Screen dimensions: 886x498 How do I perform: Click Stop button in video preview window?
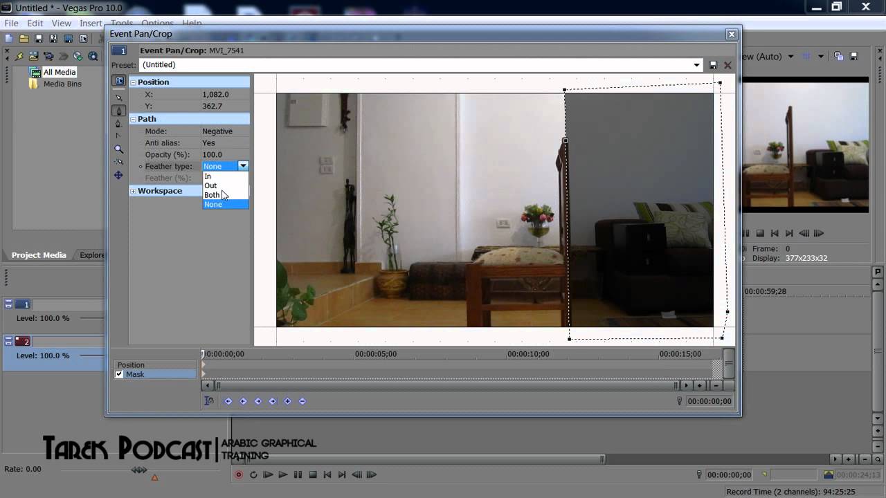pyautogui.click(x=760, y=234)
